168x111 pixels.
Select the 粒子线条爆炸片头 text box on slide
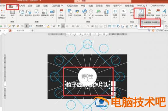(x=87, y=85)
